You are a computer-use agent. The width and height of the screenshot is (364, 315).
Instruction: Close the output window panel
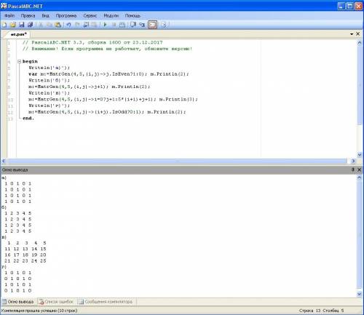(x=359, y=170)
